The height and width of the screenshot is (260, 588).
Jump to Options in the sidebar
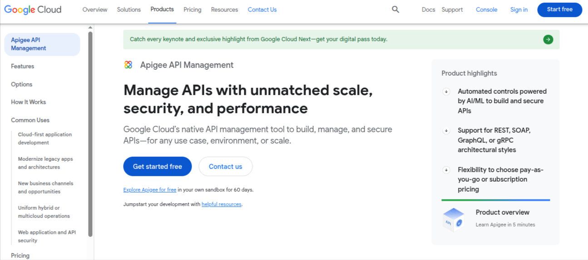22,84
